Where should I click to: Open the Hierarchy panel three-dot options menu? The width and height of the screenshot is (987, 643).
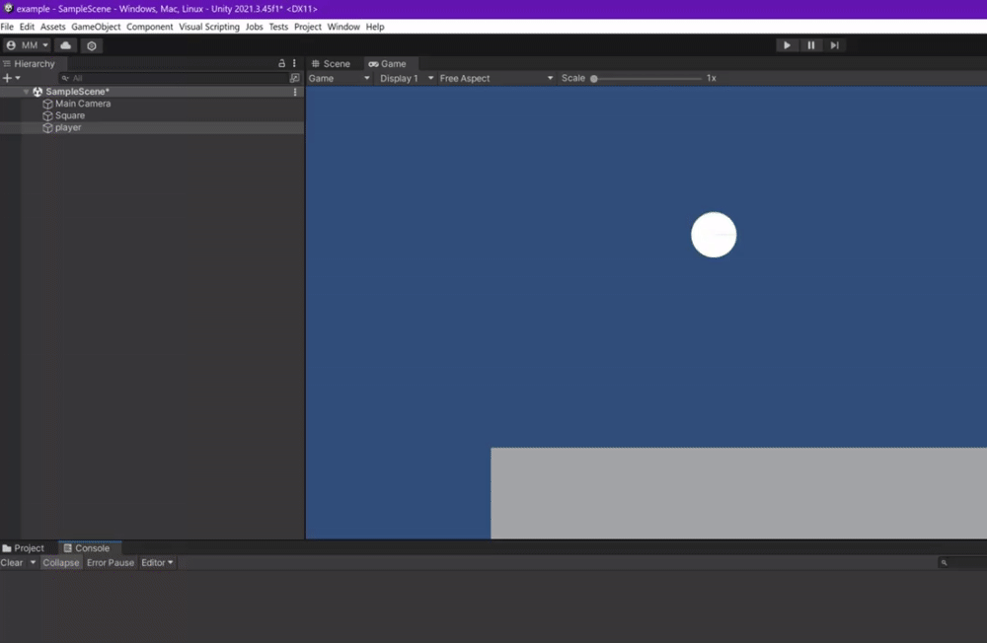pyautogui.click(x=294, y=63)
